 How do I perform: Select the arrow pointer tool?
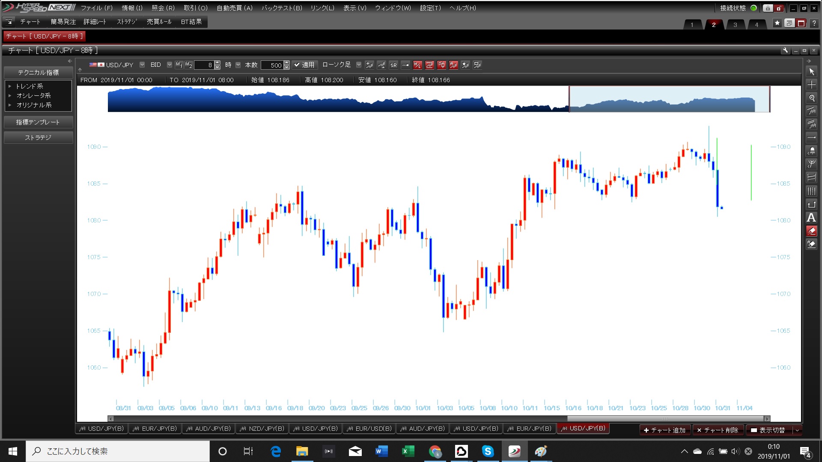point(811,71)
